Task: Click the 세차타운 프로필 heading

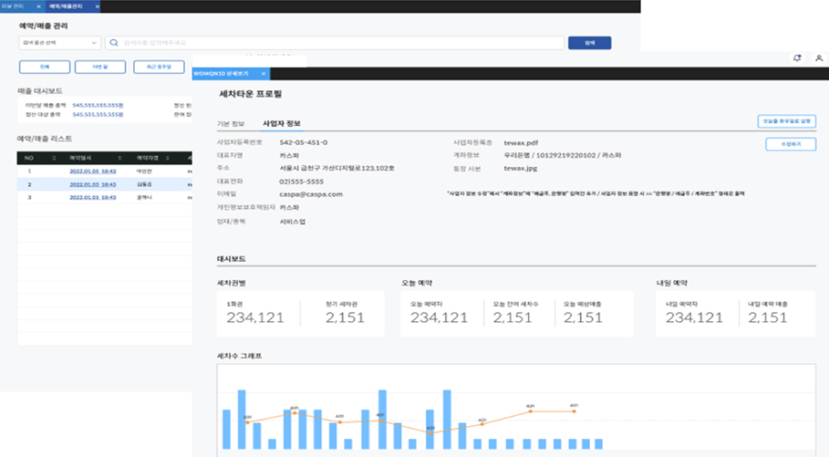Action: coord(251,94)
